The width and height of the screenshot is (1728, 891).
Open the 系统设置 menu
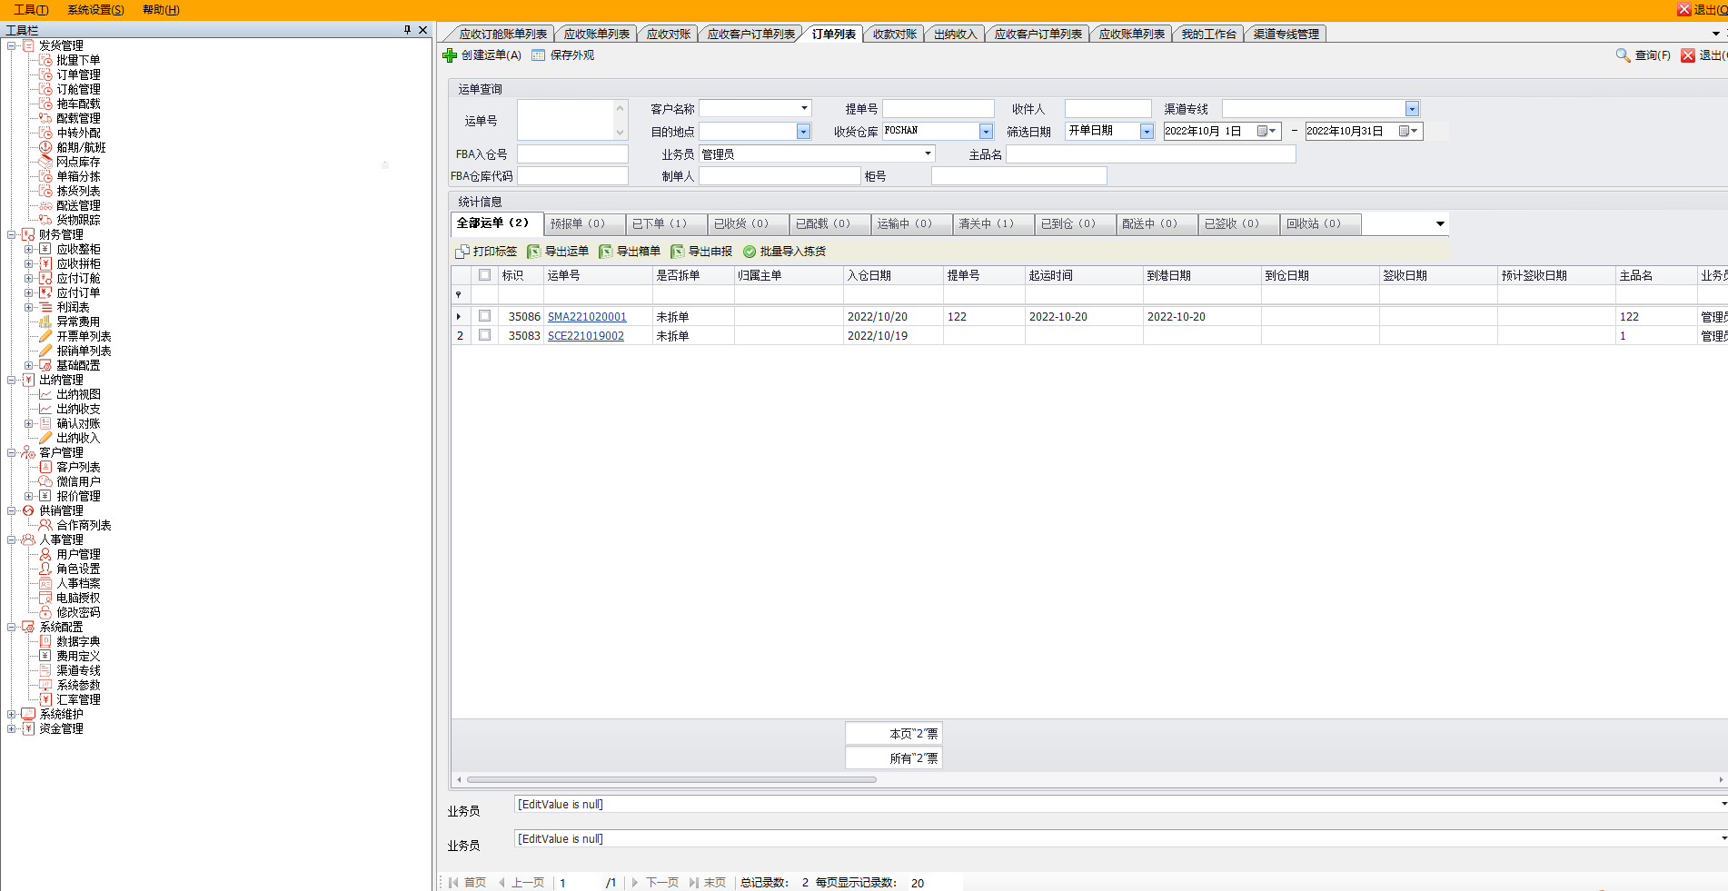coord(95,10)
